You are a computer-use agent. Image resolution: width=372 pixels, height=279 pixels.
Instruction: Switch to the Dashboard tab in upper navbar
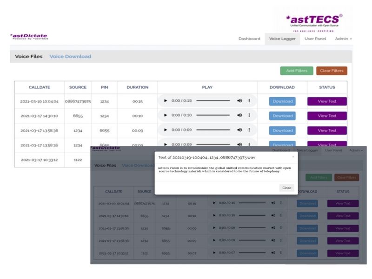coord(249,39)
